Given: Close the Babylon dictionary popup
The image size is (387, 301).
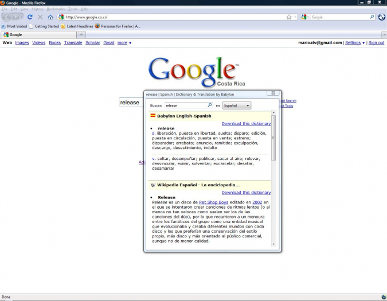Looking at the screenshot, I should pos(273,93).
